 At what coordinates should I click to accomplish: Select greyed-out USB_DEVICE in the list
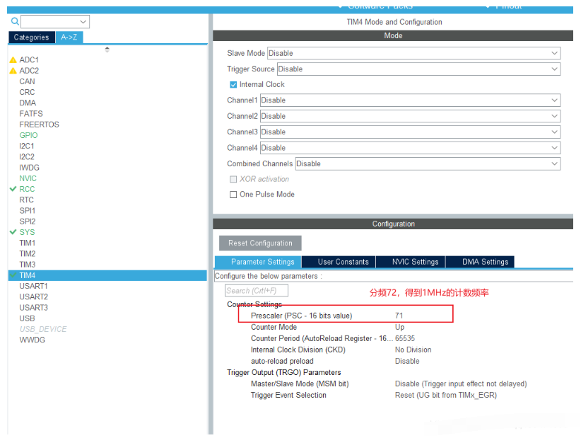click(x=43, y=329)
